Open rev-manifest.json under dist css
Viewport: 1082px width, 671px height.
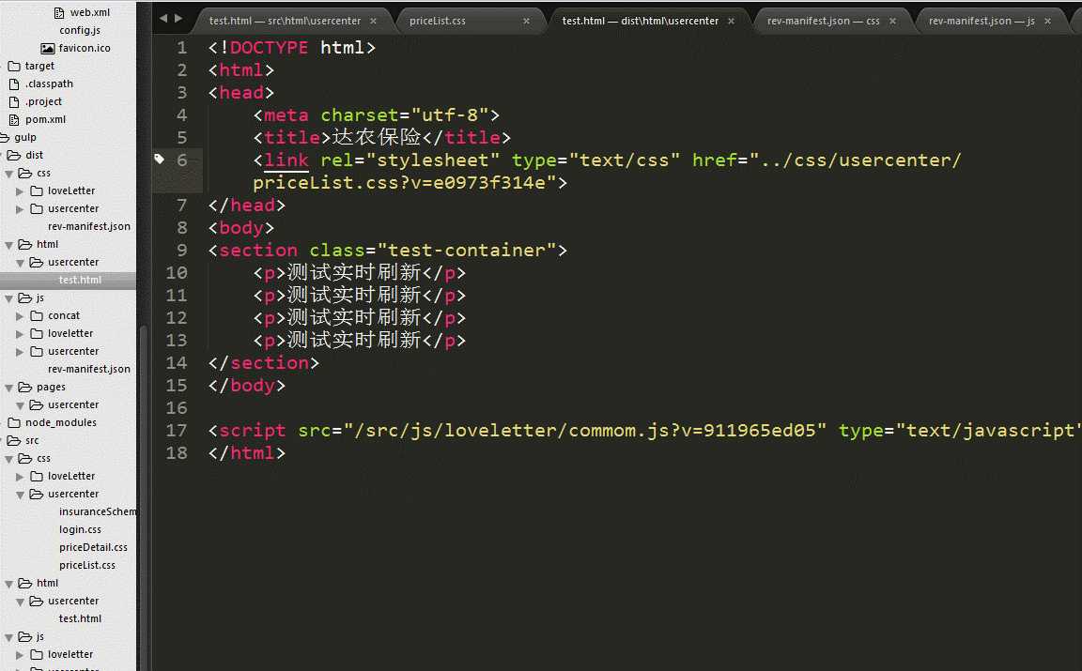click(89, 227)
